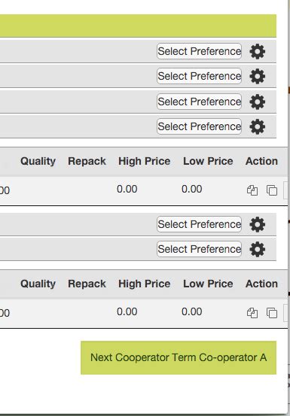Click the High Price column header in the first table
290x416 pixels.
coord(144,161)
